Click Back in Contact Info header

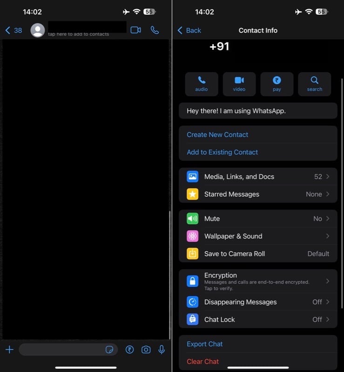point(189,30)
